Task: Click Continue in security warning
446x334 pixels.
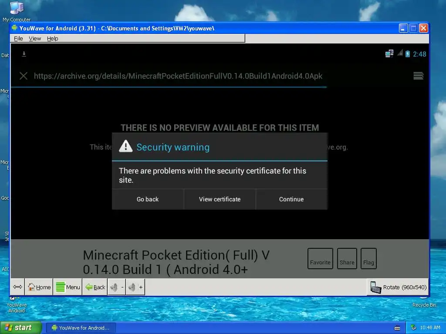Action: click(291, 199)
